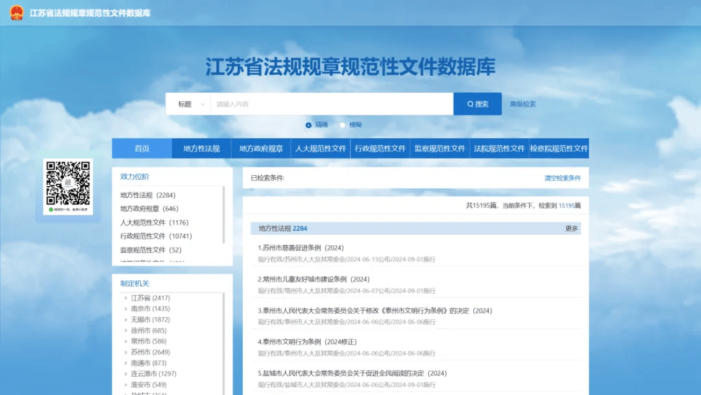
Task: Click the 效力位阶 list scrollbar
Action: point(224,214)
